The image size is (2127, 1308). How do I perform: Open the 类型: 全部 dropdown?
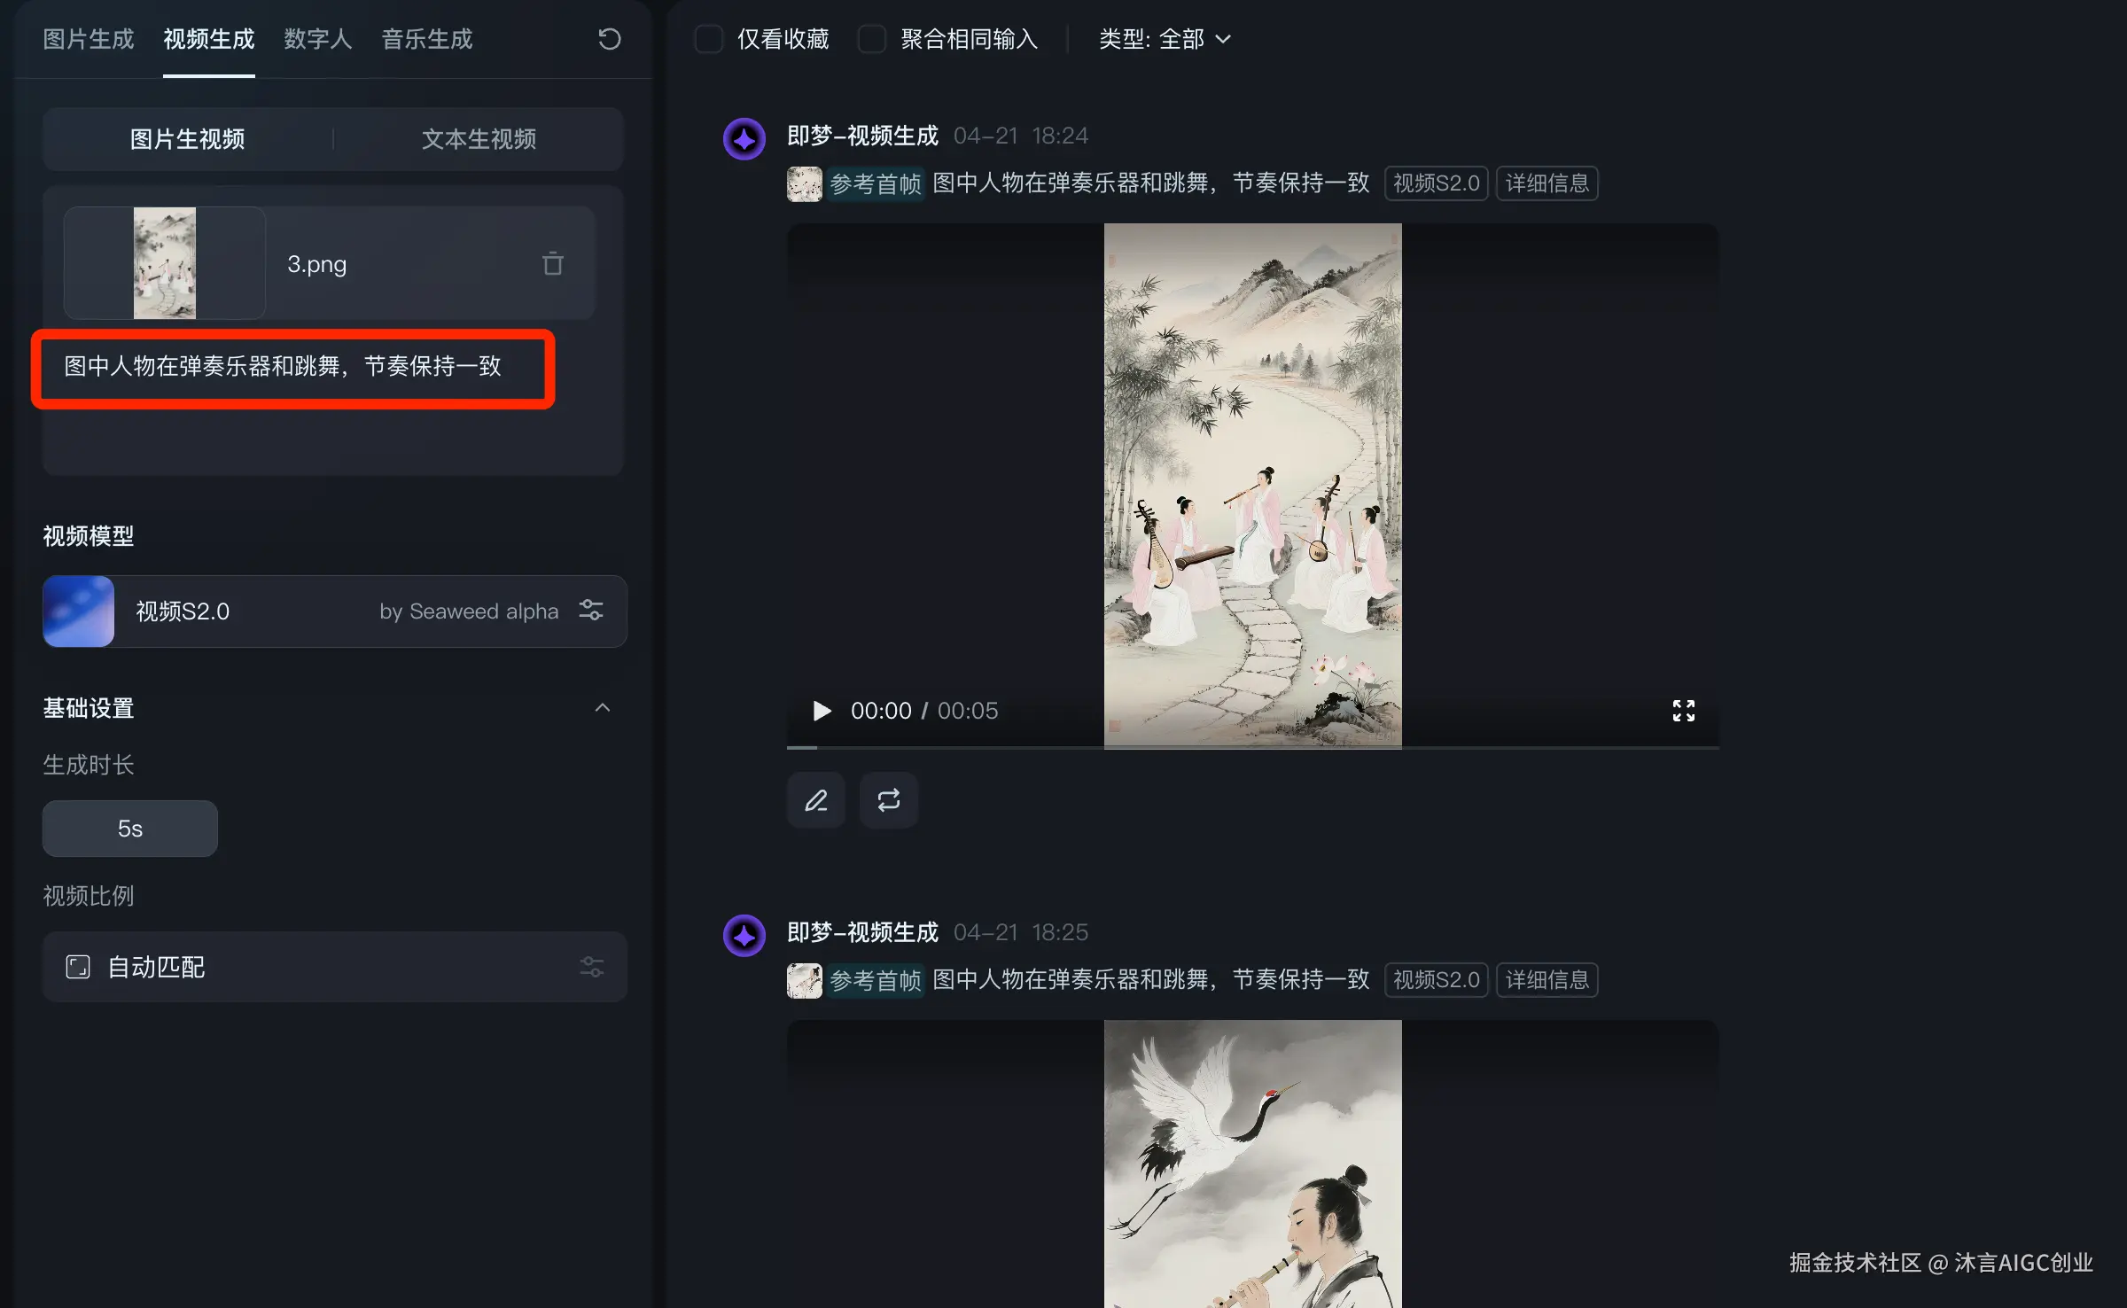point(1165,39)
